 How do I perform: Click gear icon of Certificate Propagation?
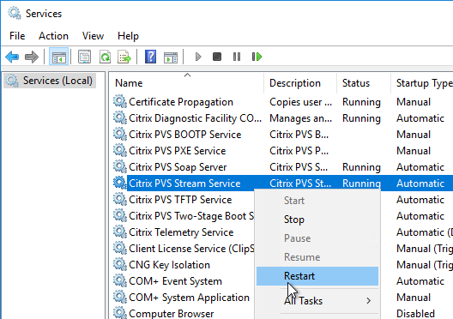[119, 102]
